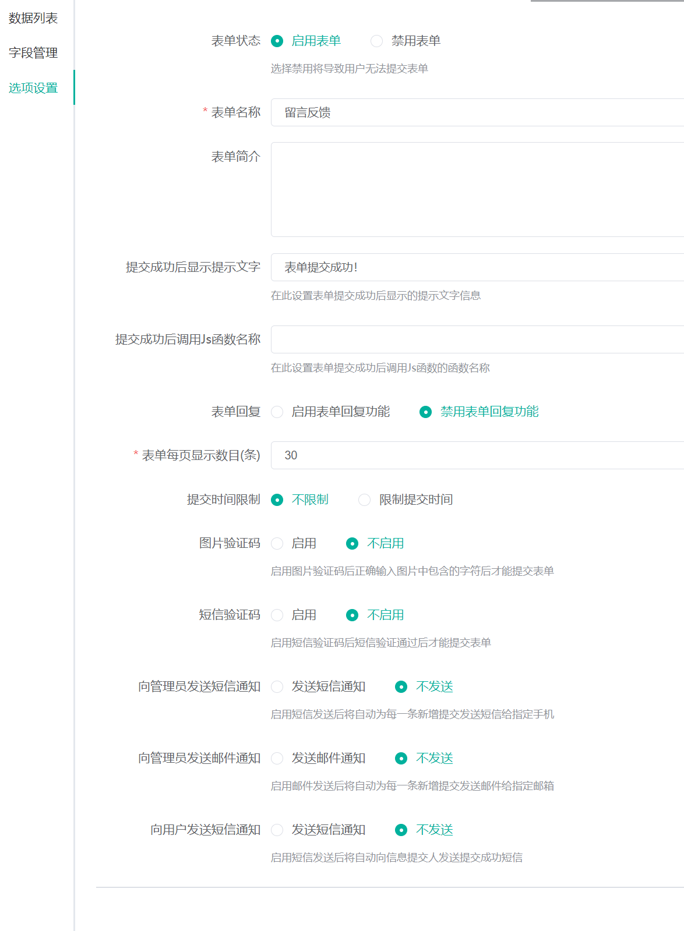Screen dimensions: 684x931
Task: Enable 图片验证码 with 启用 radio
Action: [x=278, y=544]
